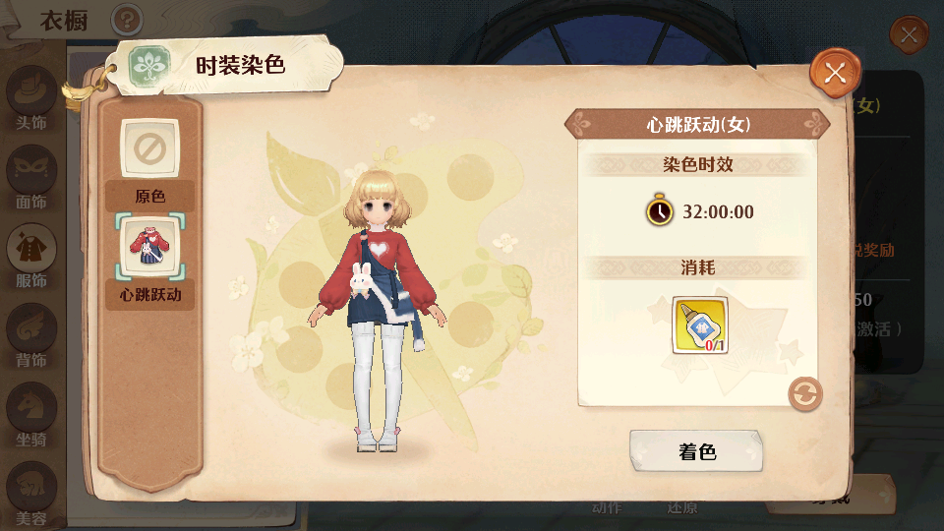Open the 背饰 back accessory category
Screen dimensions: 944x531
[30, 336]
